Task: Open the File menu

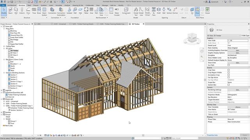Action: [x=3, y=5]
